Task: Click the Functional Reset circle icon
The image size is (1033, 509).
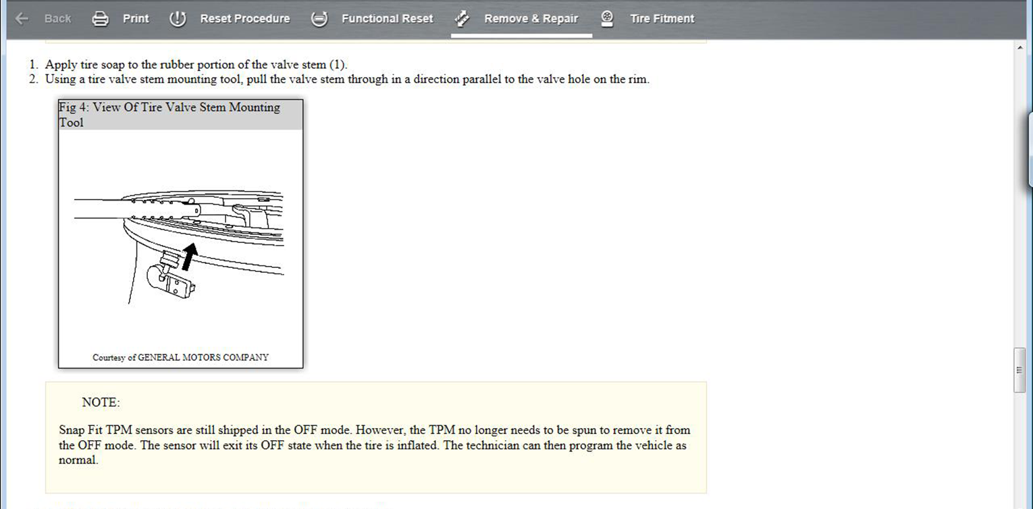Action: (x=319, y=19)
